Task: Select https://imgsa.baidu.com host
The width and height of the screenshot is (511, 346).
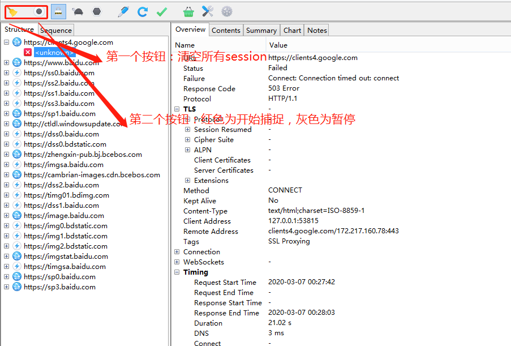Action: coord(63,165)
